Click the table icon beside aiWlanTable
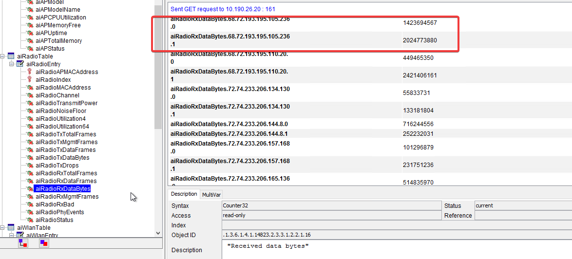 pyautogui.click(x=11, y=228)
